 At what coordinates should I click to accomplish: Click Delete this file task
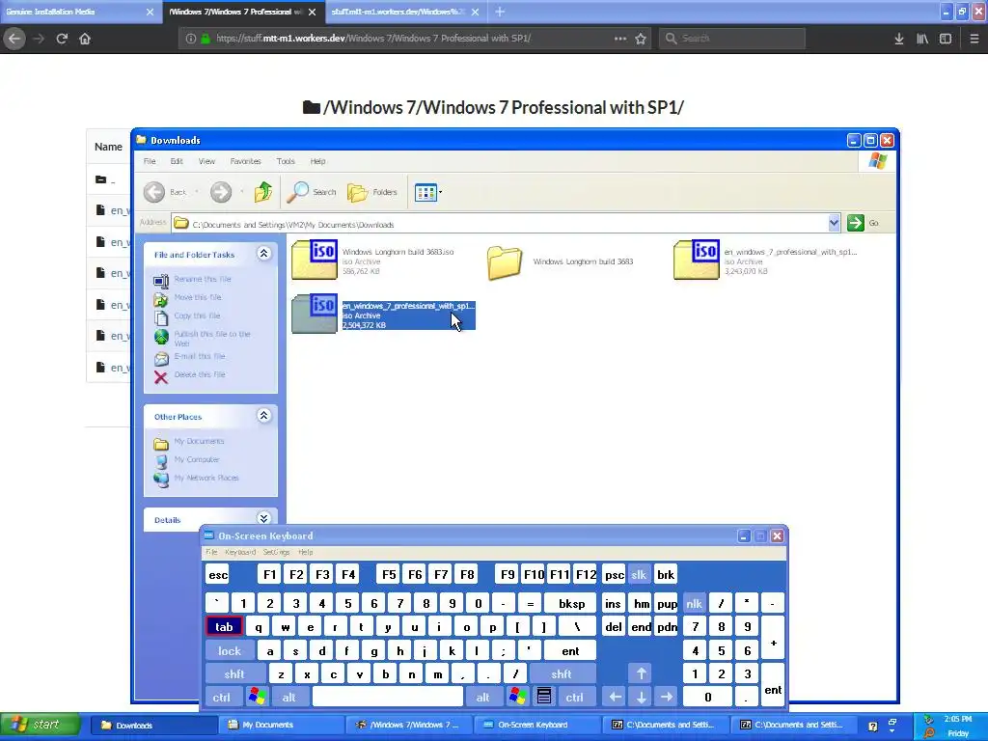pos(199,374)
